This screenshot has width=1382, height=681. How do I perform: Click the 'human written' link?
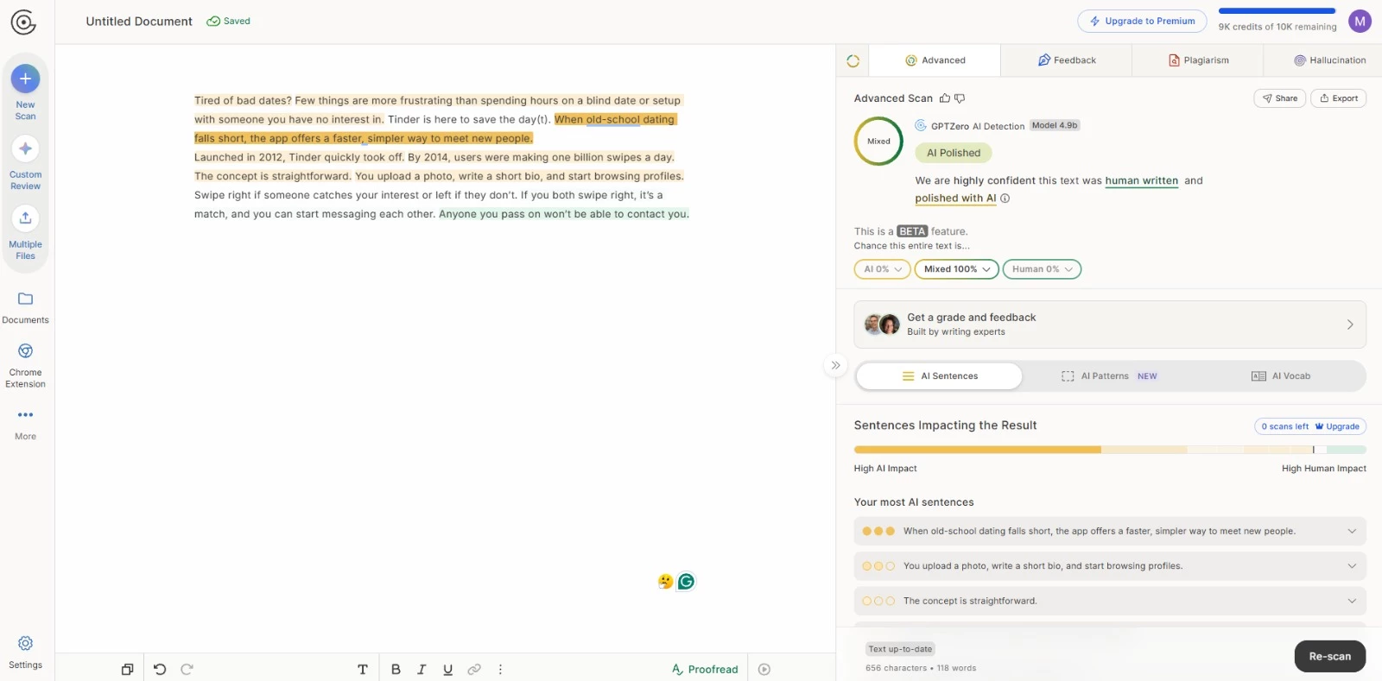pyautogui.click(x=1141, y=181)
